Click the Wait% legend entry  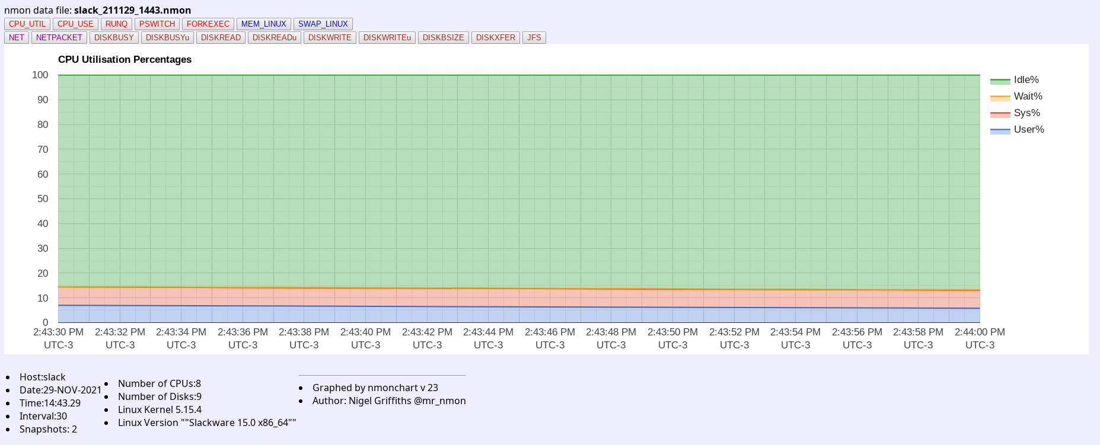click(1028, 97)
